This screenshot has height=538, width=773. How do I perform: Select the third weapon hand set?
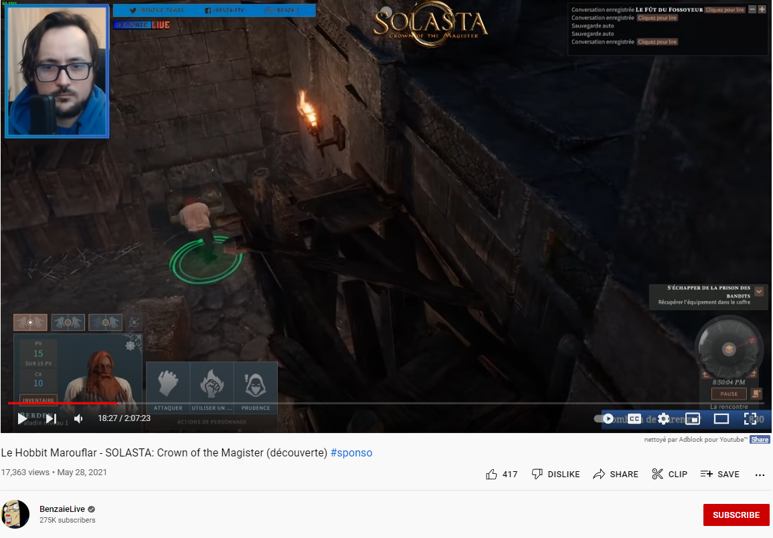click(106, 322)
